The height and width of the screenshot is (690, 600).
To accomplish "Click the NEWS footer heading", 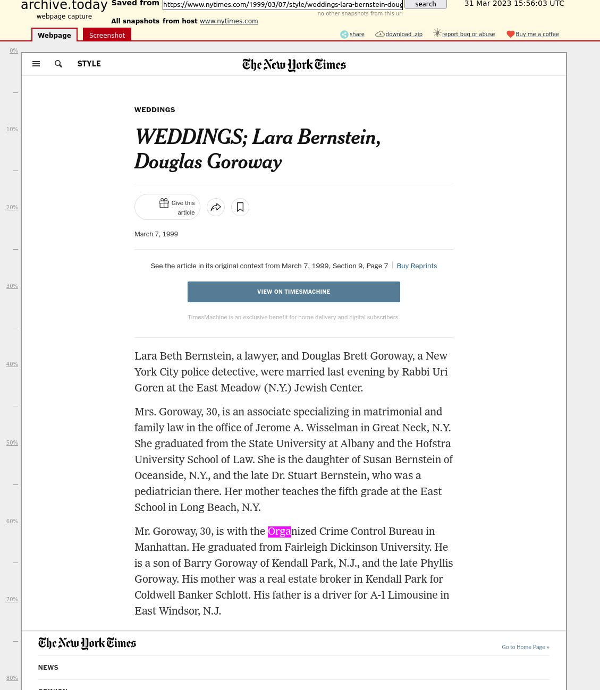I will point(48,668).
